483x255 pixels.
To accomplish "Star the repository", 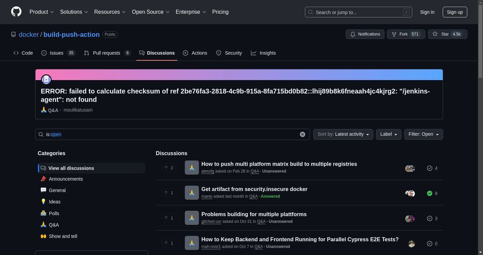I will coord(447,34).
